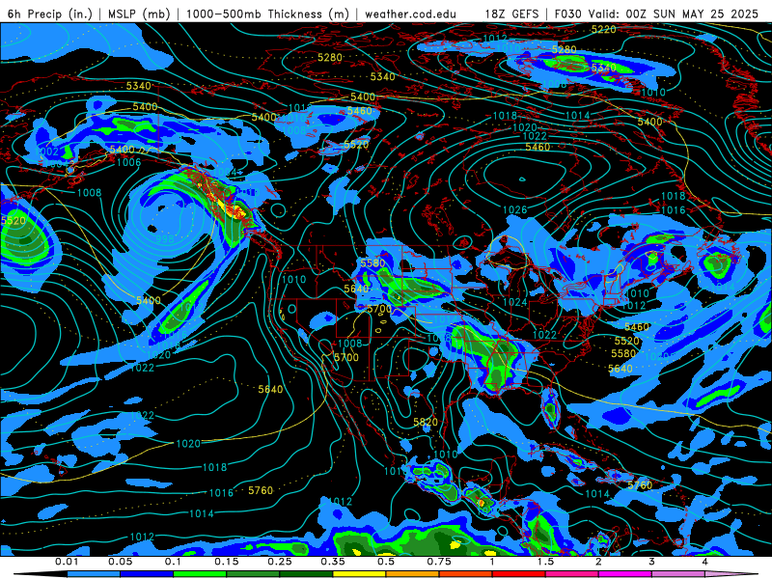Click the 0.25 legend value label
This screenshot has width=772, height=579.
point(280,562)
